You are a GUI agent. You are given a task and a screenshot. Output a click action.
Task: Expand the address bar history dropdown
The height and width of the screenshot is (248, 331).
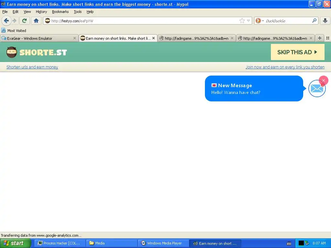[x=249, y=21]
